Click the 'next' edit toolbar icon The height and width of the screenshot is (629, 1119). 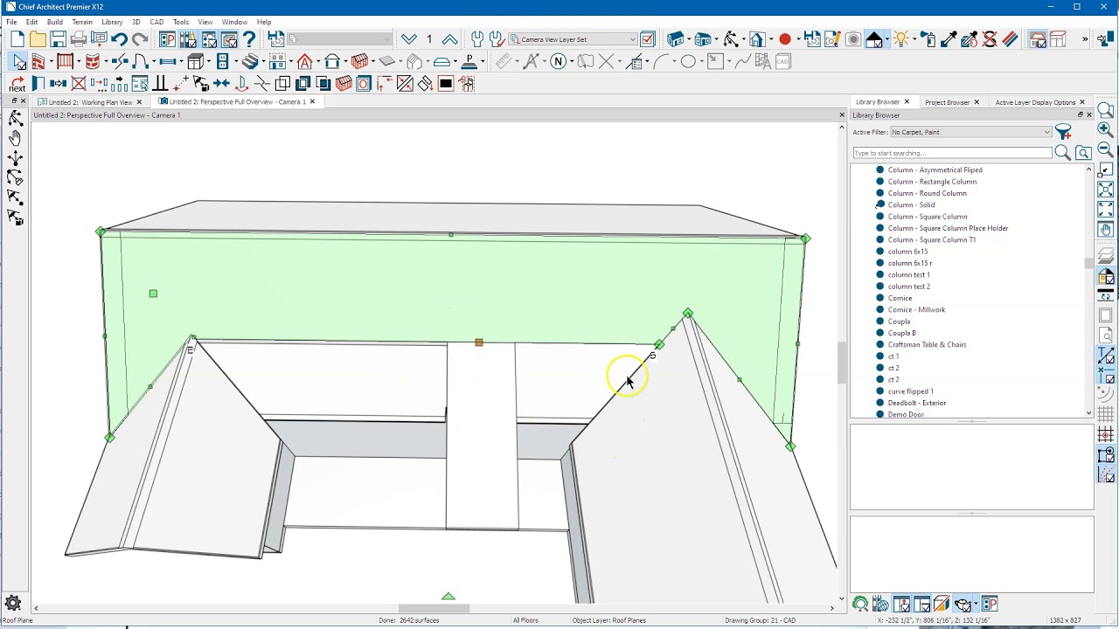17,84
